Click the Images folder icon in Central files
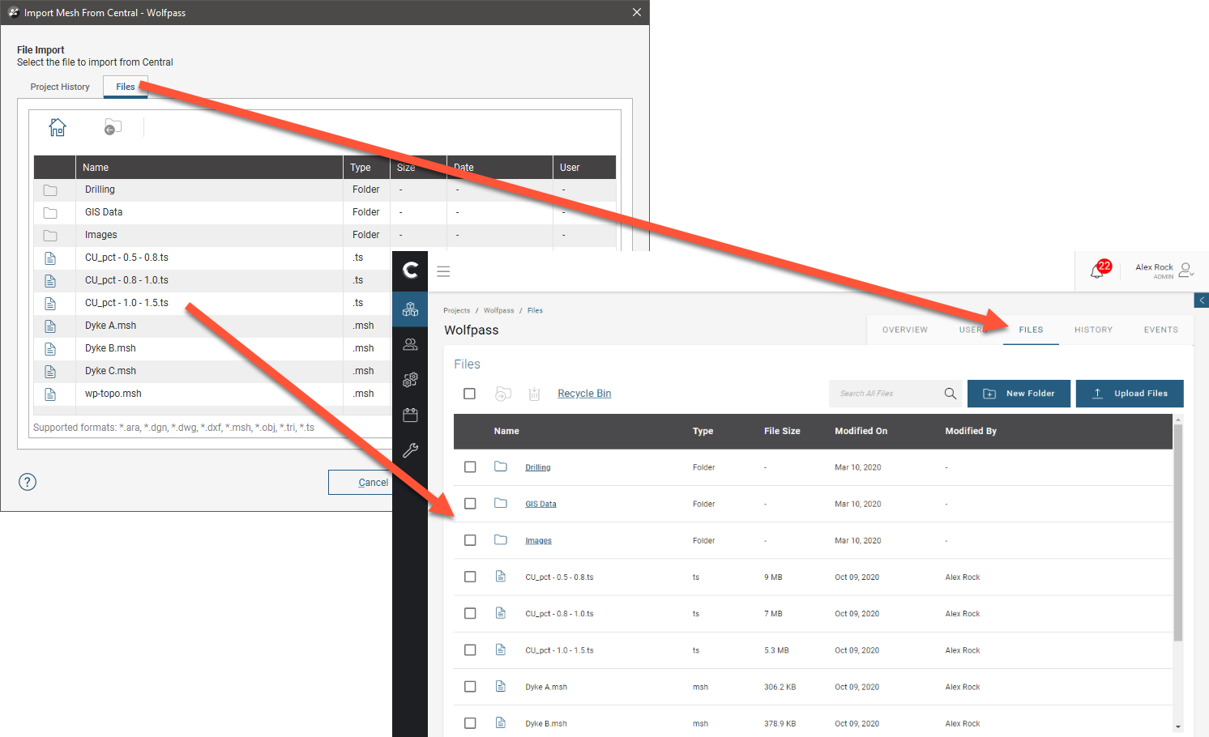Screen dimensions: 1209x737 click(x=501, y=539)
